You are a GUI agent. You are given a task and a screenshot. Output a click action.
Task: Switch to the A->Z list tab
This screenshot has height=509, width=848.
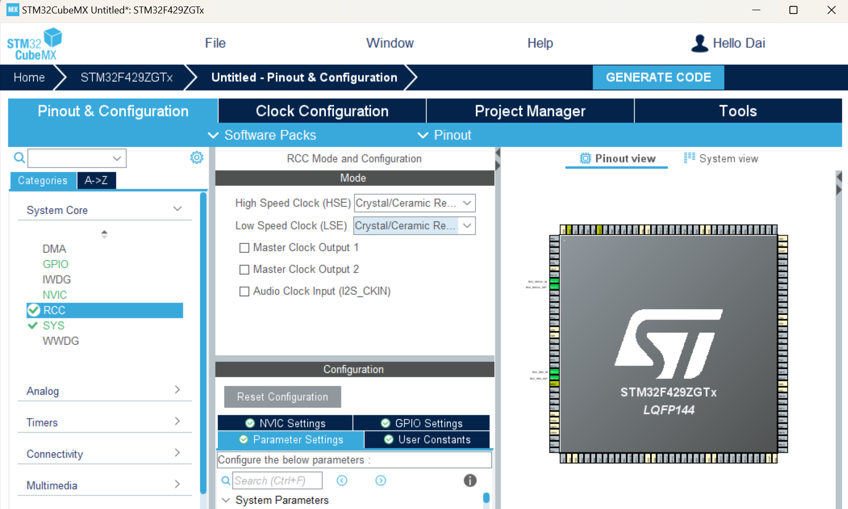96,181
